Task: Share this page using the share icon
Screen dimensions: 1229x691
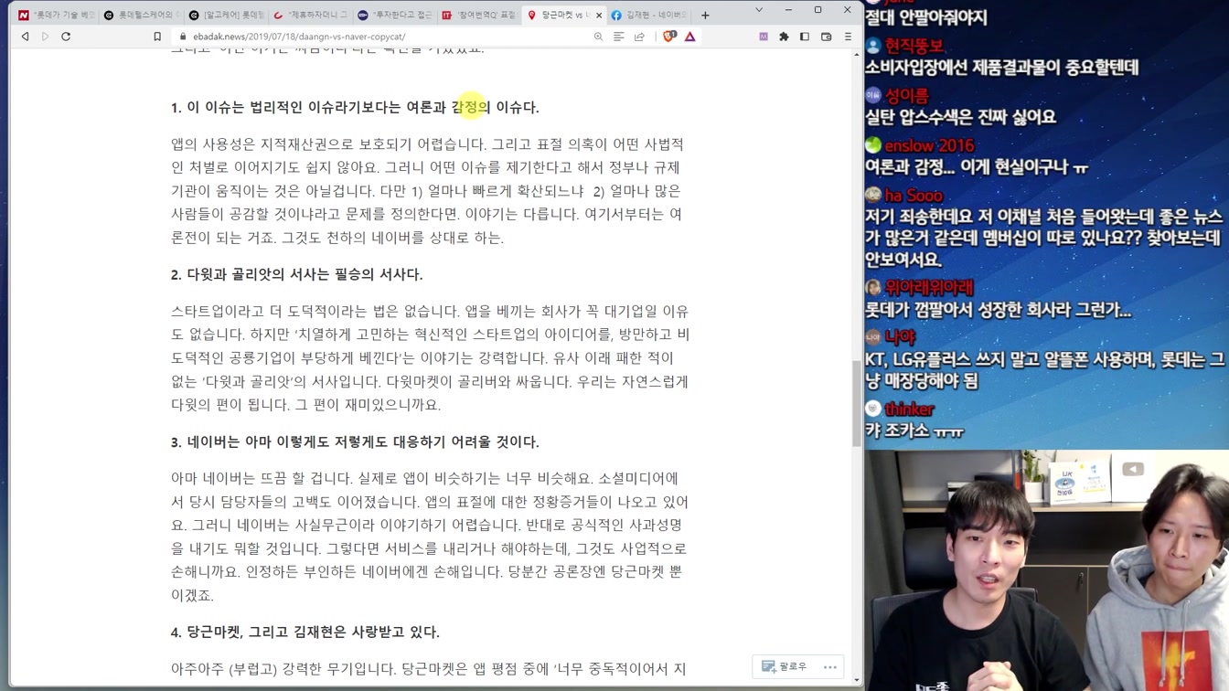Action: click(x=639, y=37)
